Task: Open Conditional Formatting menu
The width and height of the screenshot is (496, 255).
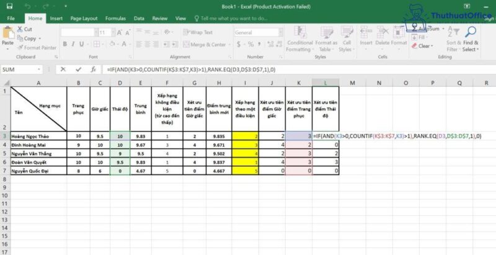Action: [299, 39]
